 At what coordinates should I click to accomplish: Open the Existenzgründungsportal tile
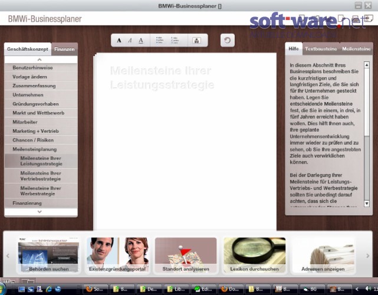coord(117,255)
